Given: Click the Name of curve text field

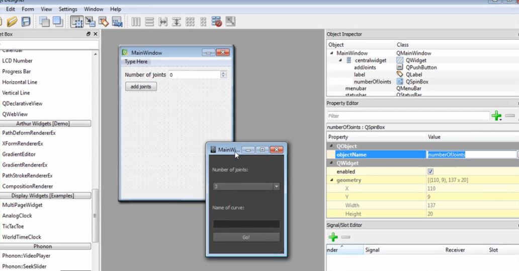Looking at the screenshot, I should pyautogui.click(x=246, y=224).
